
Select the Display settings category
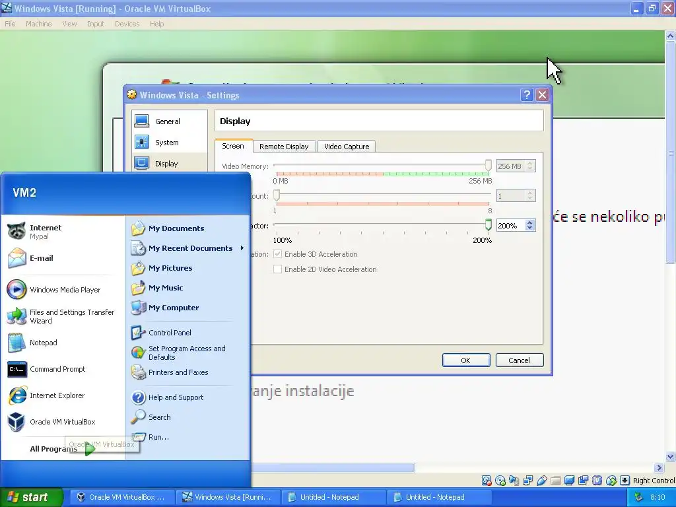tap(170, 164)
